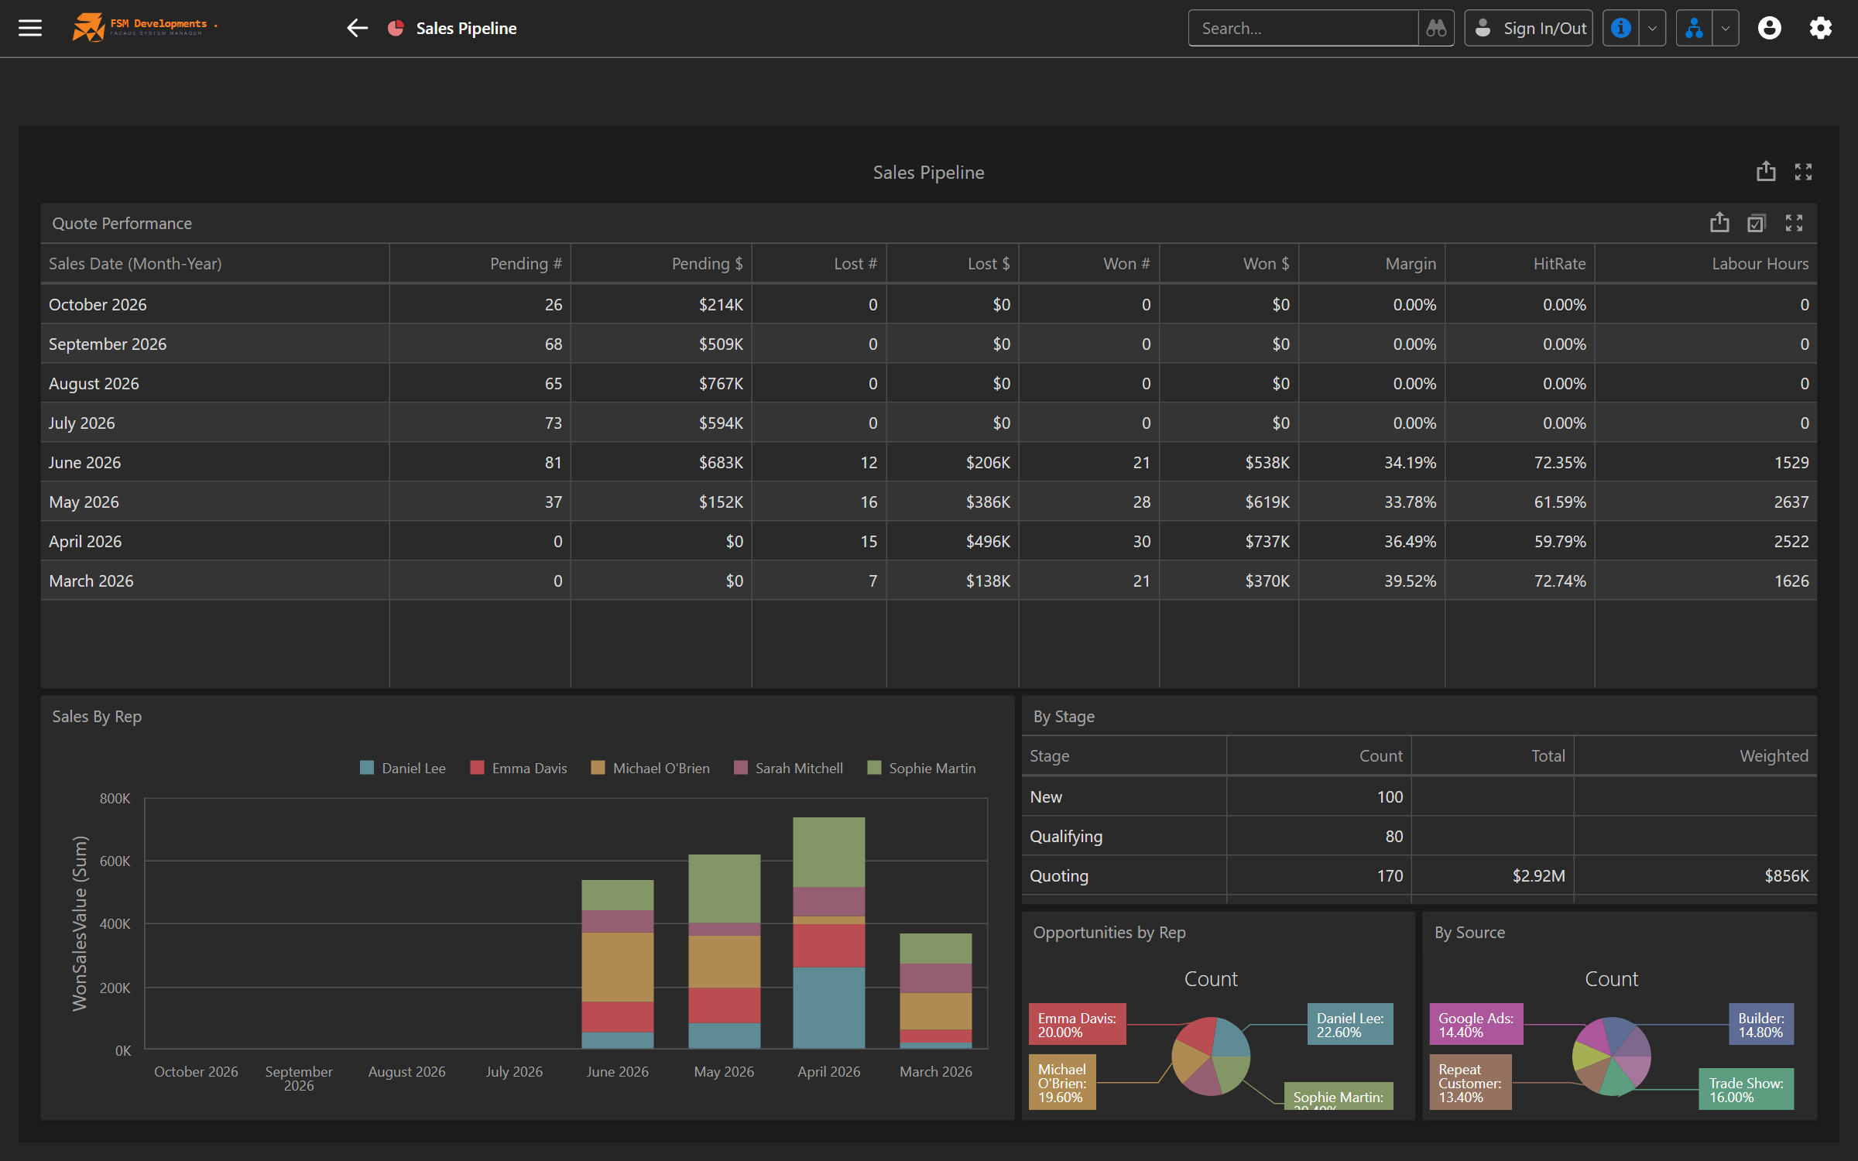The width and height of the screenshot is (1858, 1161).
Task: Select the September 2026 row
Action: pos(929,344)
